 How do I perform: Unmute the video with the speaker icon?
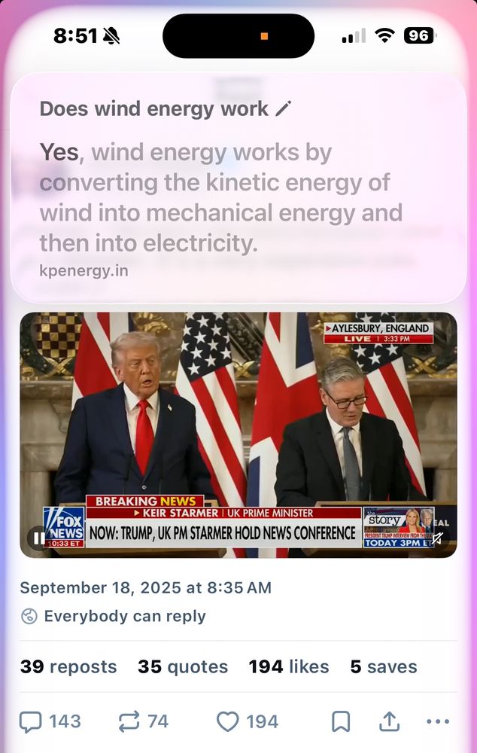436,538
